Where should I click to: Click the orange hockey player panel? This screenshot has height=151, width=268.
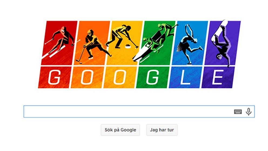point(92,43)
